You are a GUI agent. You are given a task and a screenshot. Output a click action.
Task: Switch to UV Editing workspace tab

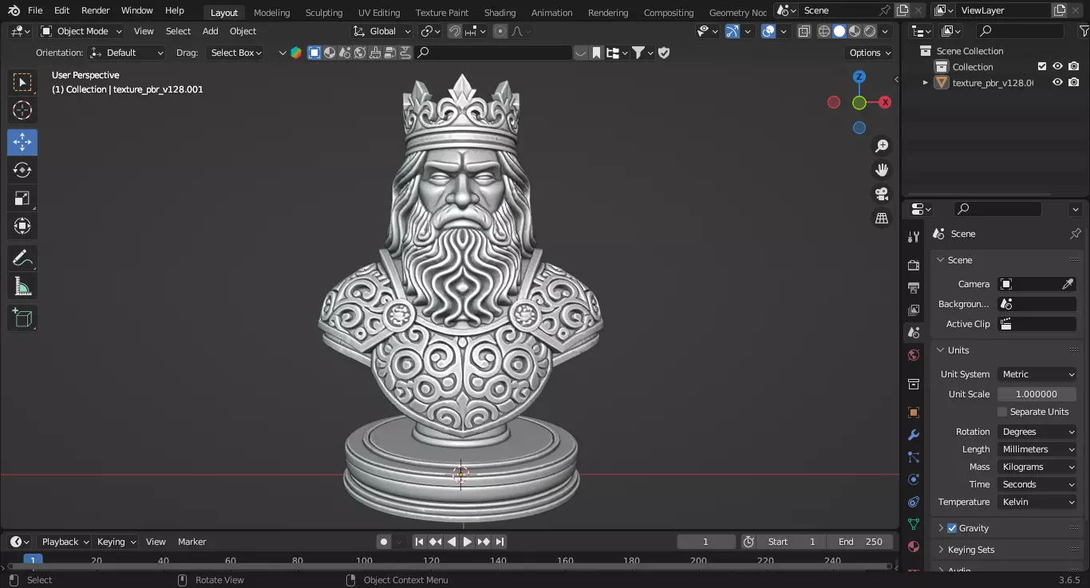pyautogui.click(x=379, y=12)
